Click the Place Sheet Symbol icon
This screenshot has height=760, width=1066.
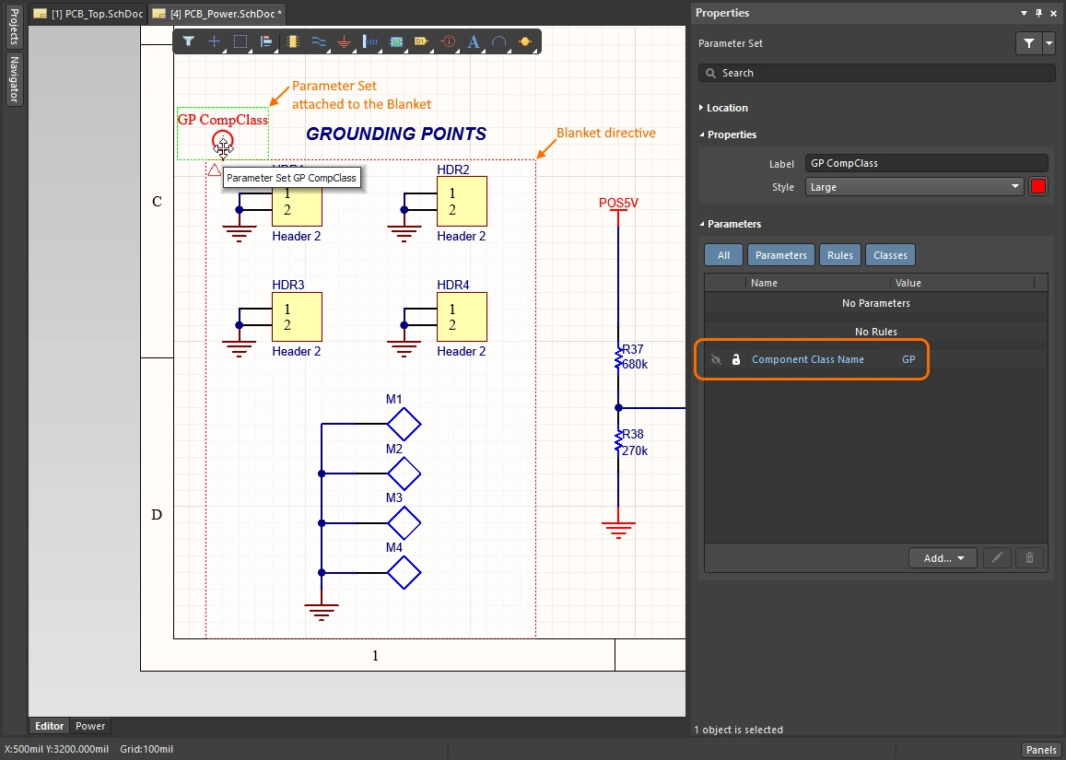point(396,41)
